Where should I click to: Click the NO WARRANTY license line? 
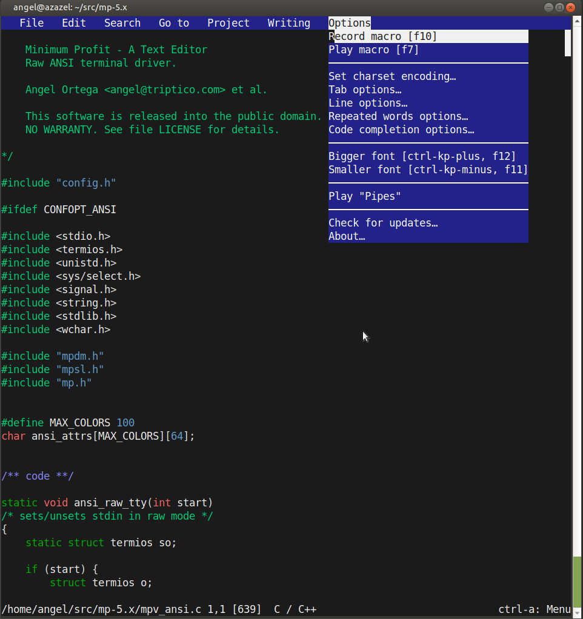pos(153,130)
